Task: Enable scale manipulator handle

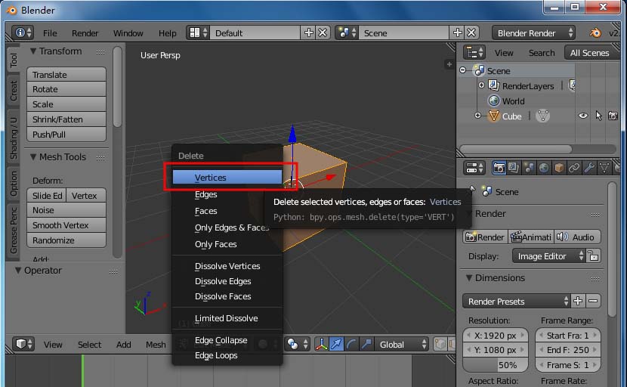Action: click(x=366, y=344)
